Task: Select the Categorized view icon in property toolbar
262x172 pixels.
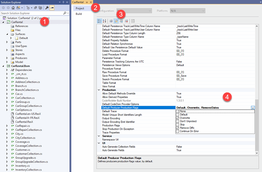Action: [99, 21]
